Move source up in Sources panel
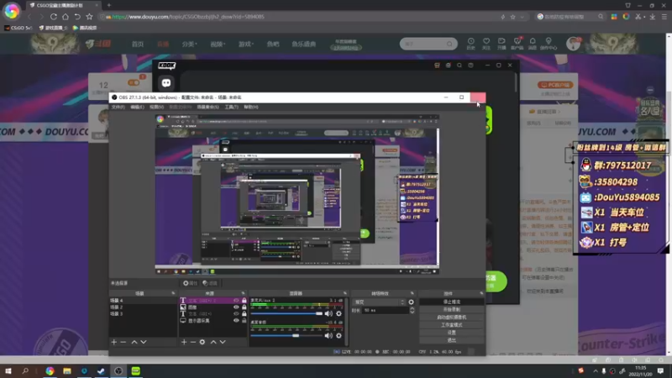Viewport: 672px width, 378px height. pyautogui.click(x=213, y=342)
